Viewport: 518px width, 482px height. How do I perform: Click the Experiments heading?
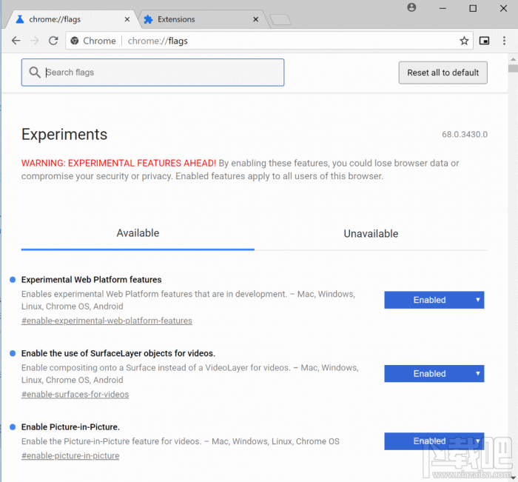coord(64,135)
